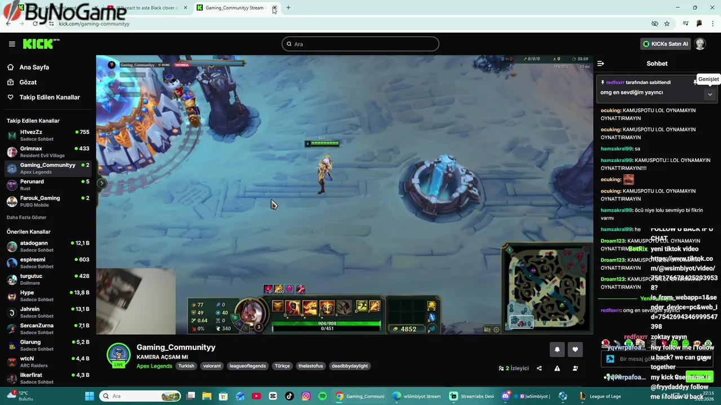Open the Kick hamburger menu

click(12, 44)
